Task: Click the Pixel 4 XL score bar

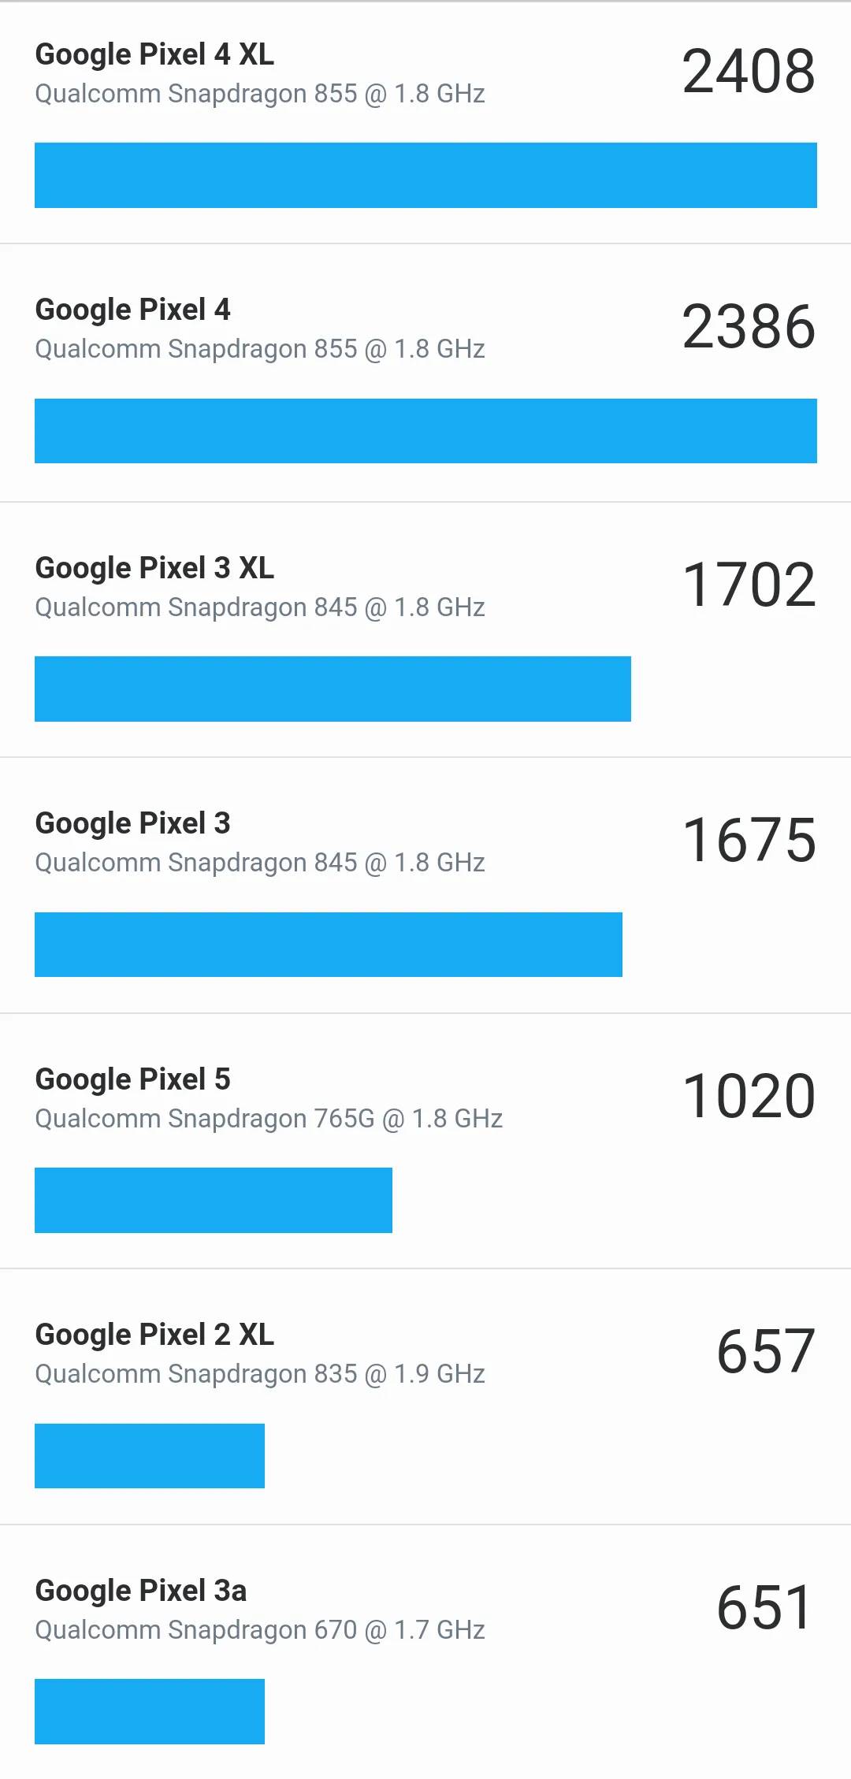Action: point(425,175)
